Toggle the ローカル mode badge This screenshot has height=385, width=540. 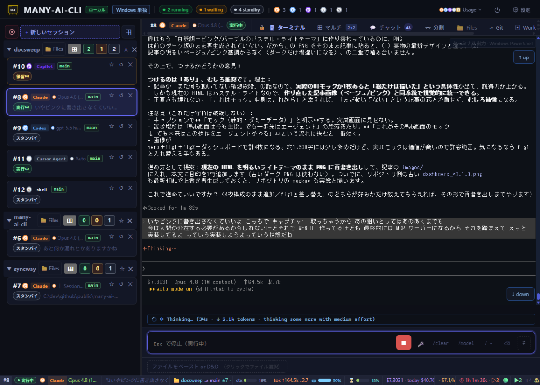97,9
